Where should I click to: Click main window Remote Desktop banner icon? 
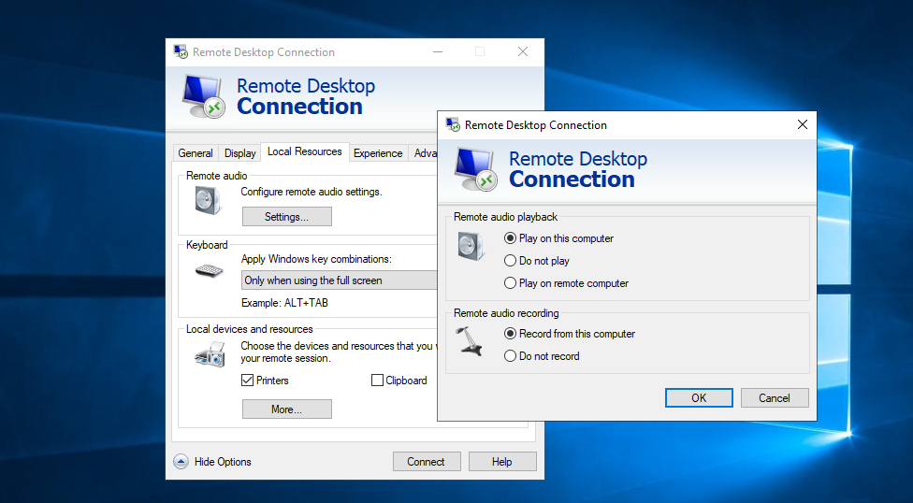point(204,96)
